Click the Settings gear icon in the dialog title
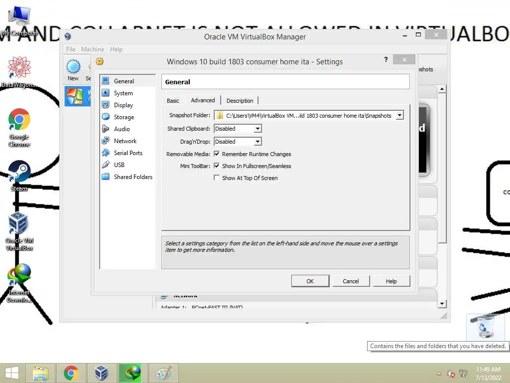This screenshot has height=383, width=510. [100, 61]
